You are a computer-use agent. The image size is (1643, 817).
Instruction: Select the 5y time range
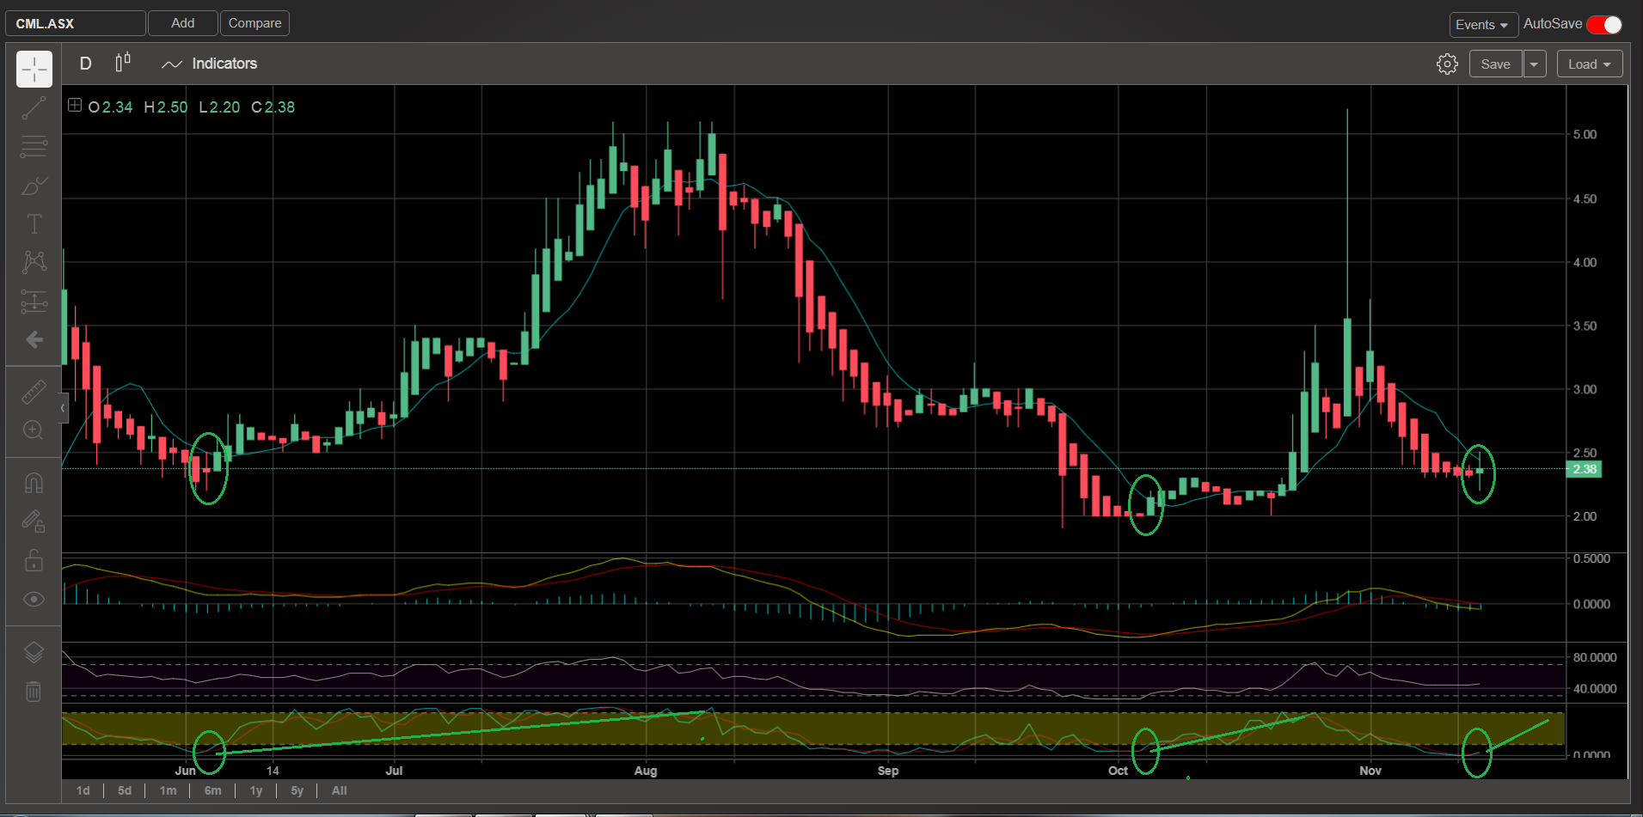tap(297, 790)
